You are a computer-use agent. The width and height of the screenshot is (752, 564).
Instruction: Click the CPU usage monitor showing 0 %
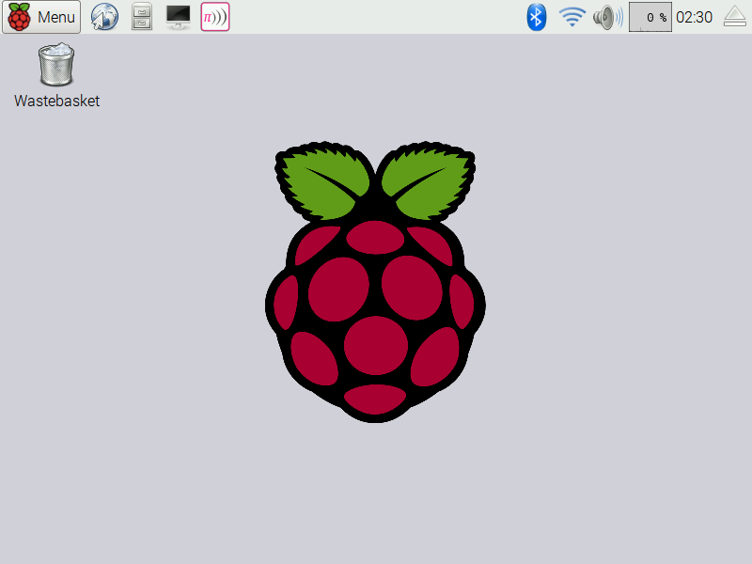(x=650, y=17)
